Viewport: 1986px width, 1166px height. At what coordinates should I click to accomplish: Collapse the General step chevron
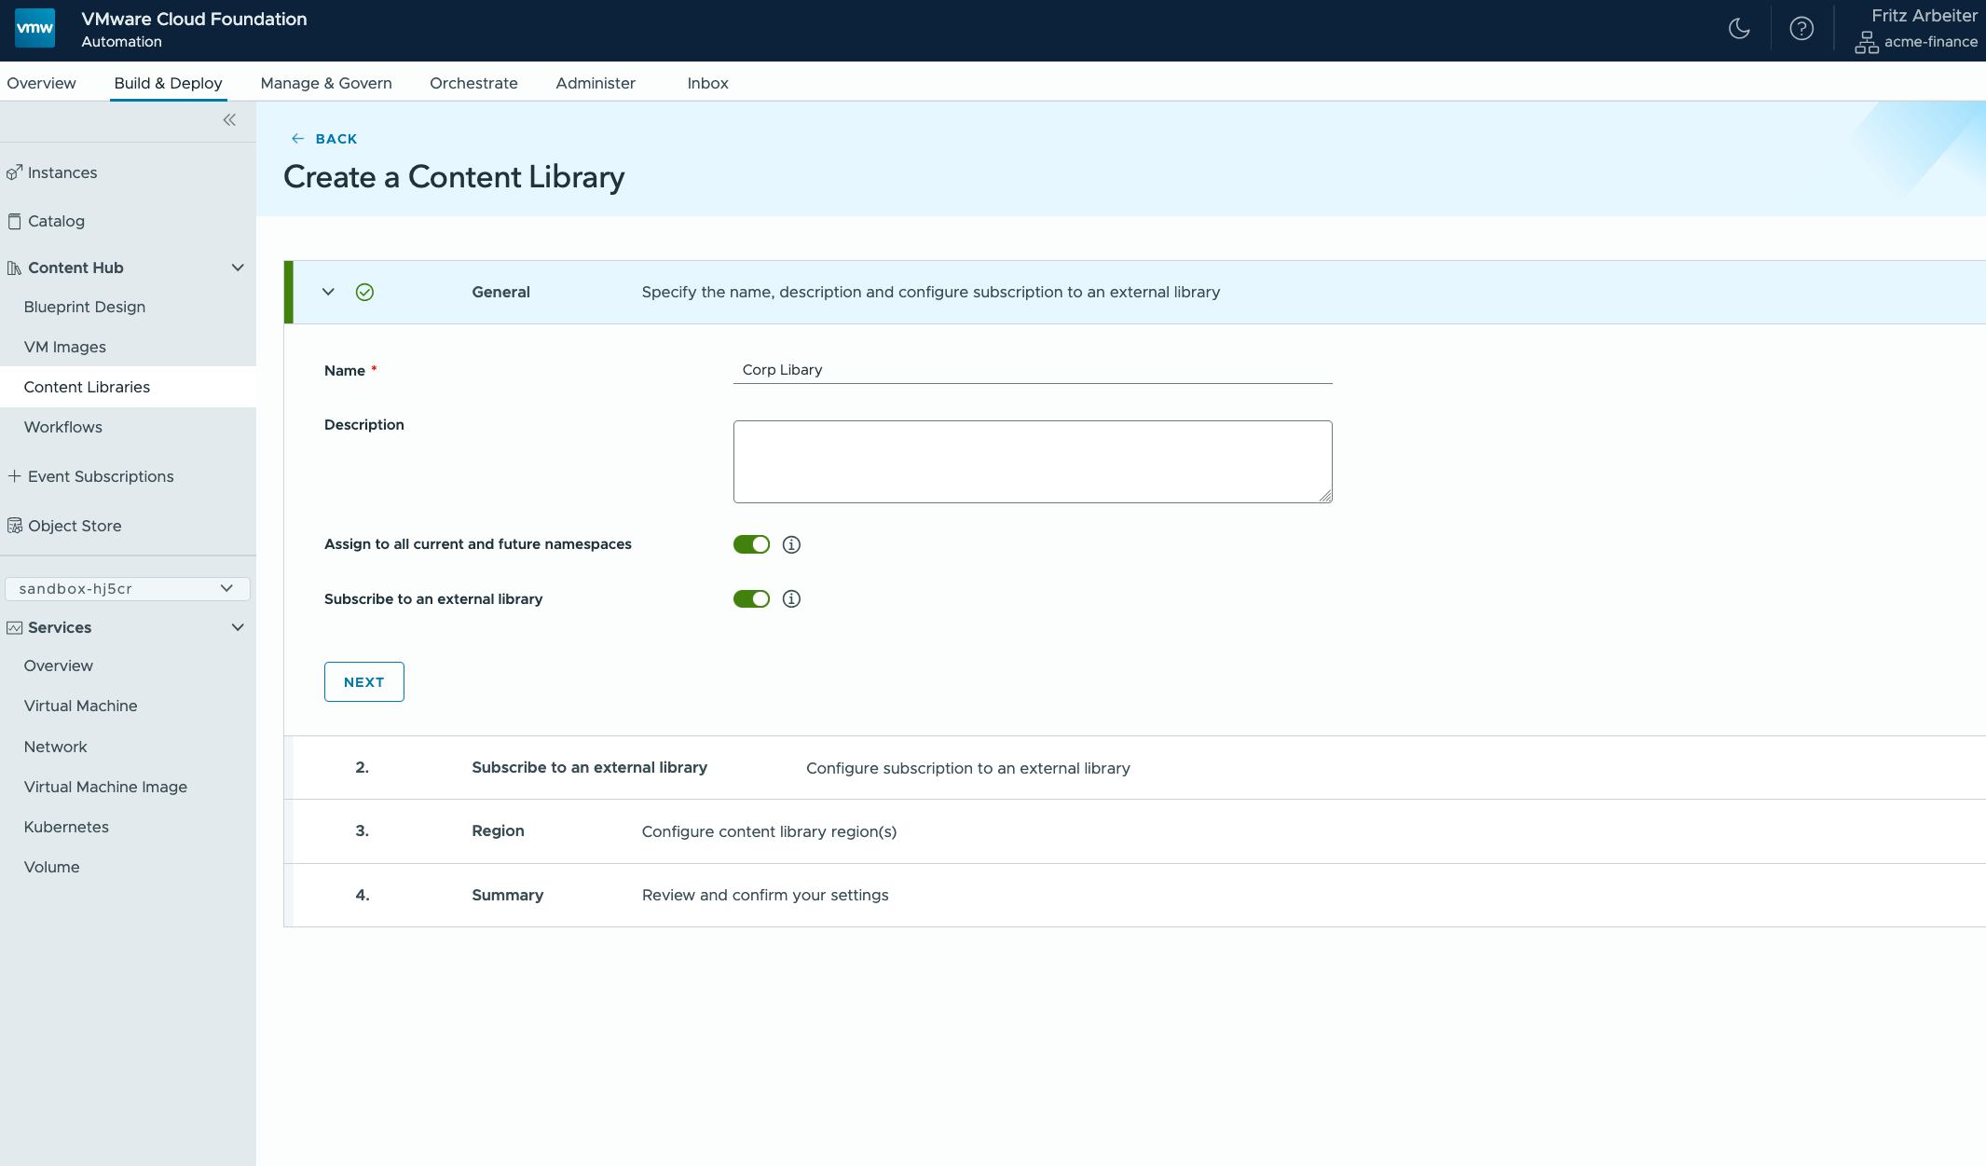tap(328, 292)
